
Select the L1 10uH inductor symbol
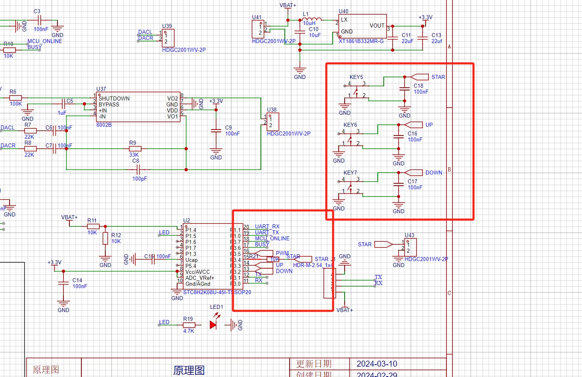312,19
